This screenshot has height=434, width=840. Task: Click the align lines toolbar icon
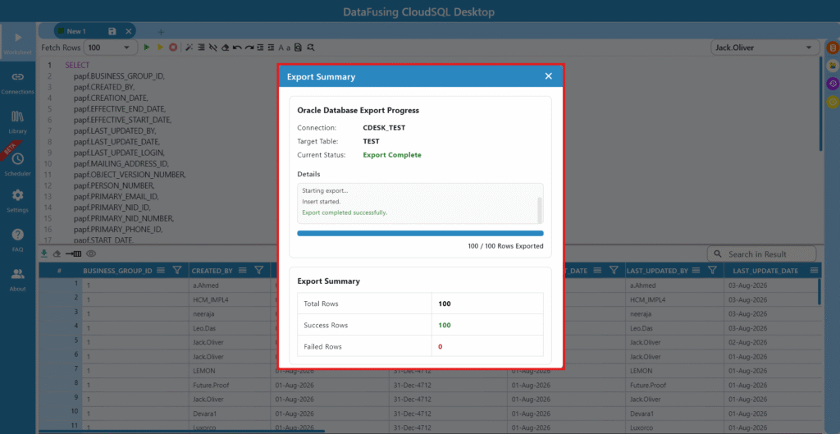[x=201, y=48]
